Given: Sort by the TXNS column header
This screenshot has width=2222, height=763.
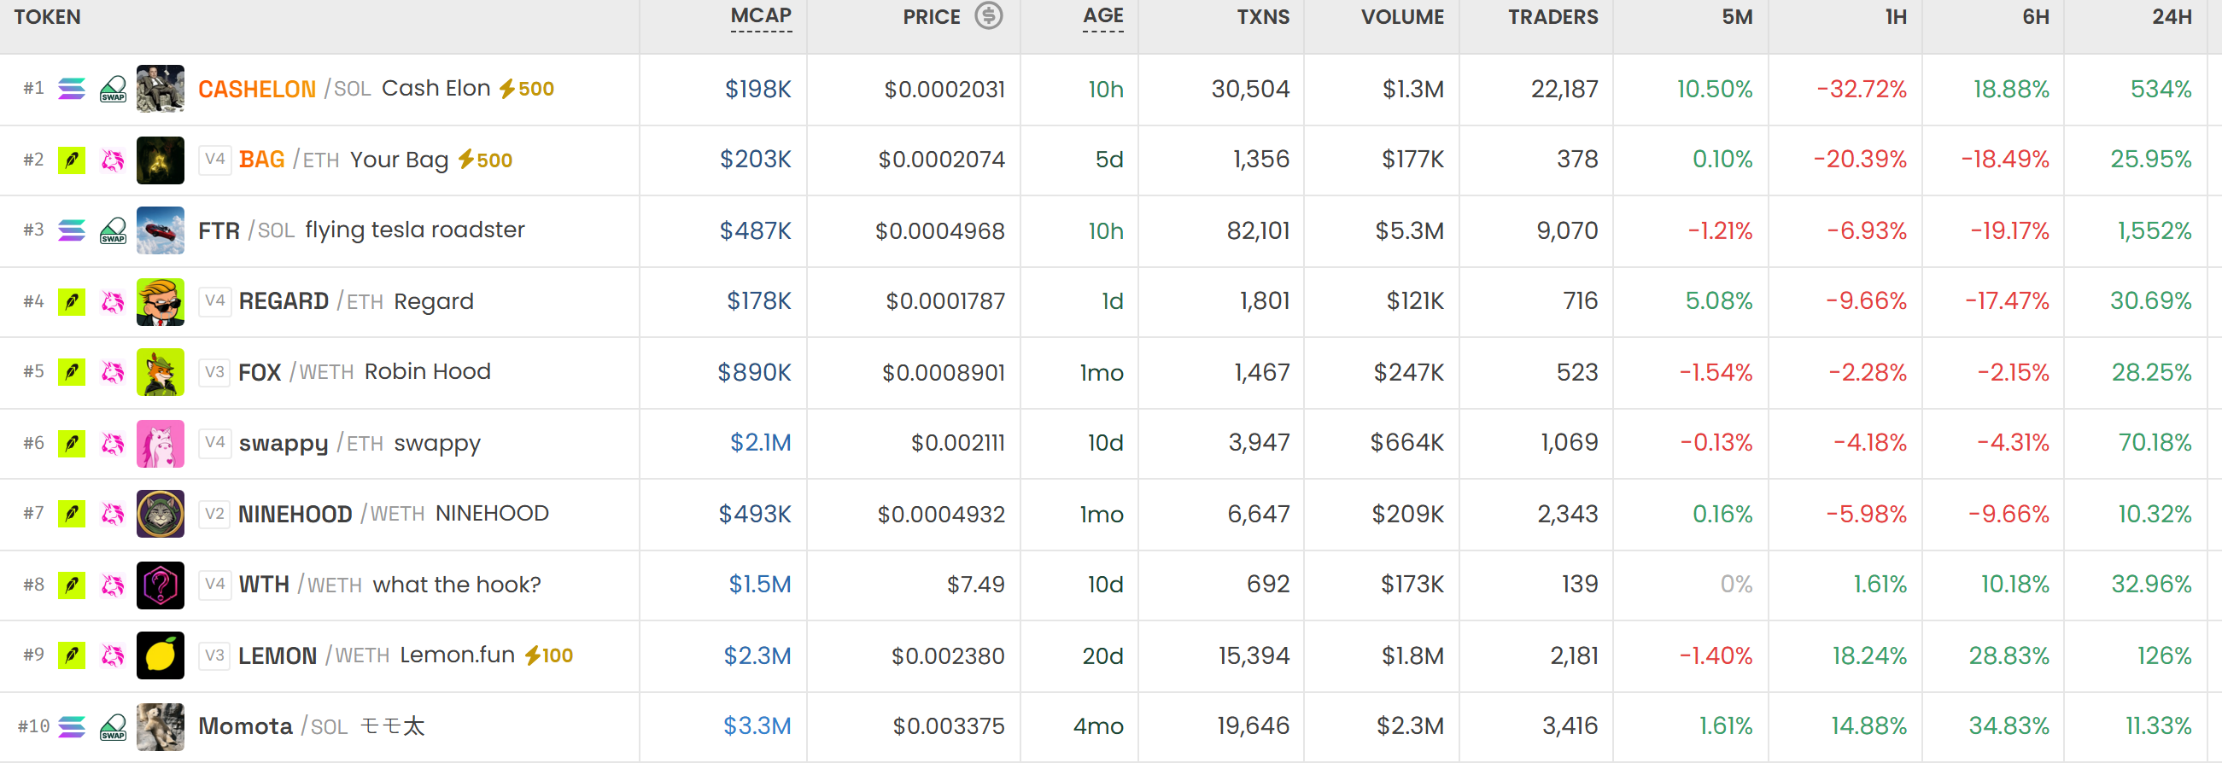Looking at the screenshot, I should 1263,17.
